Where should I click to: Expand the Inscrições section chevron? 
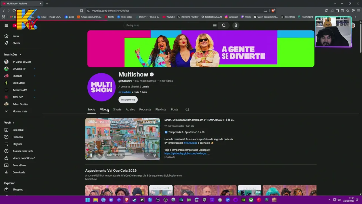point(20,54)
